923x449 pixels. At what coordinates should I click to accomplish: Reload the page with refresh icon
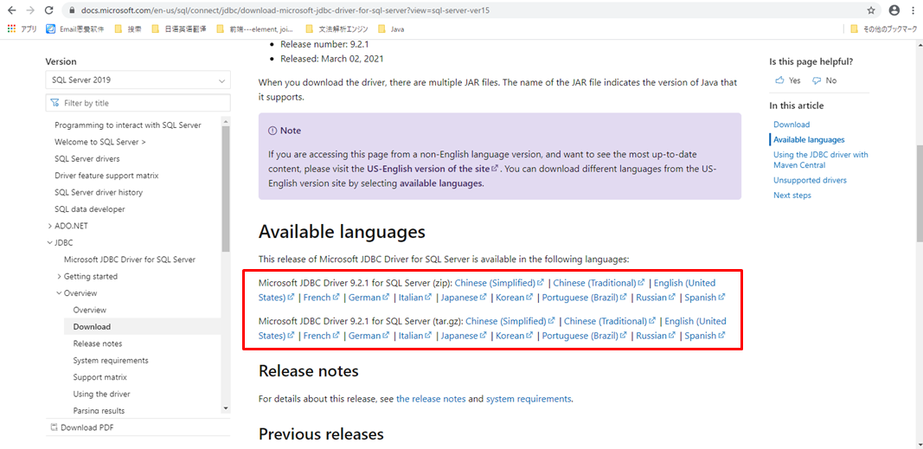[48, 10]
